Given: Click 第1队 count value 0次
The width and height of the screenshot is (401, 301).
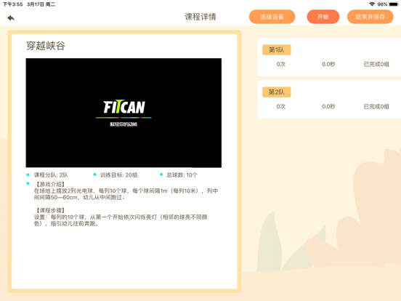Looking at the screenshot, I should coord(281,64).
